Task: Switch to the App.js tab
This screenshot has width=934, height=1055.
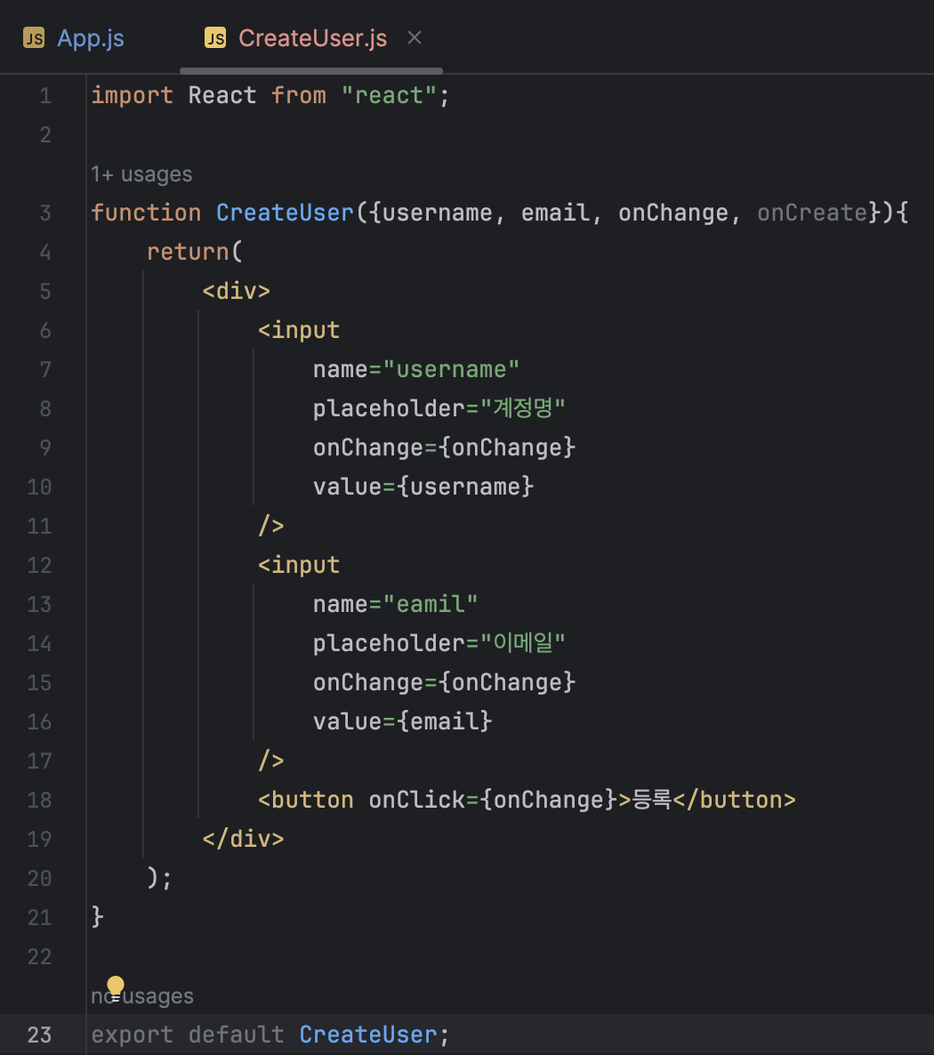Action: point(74,38)
